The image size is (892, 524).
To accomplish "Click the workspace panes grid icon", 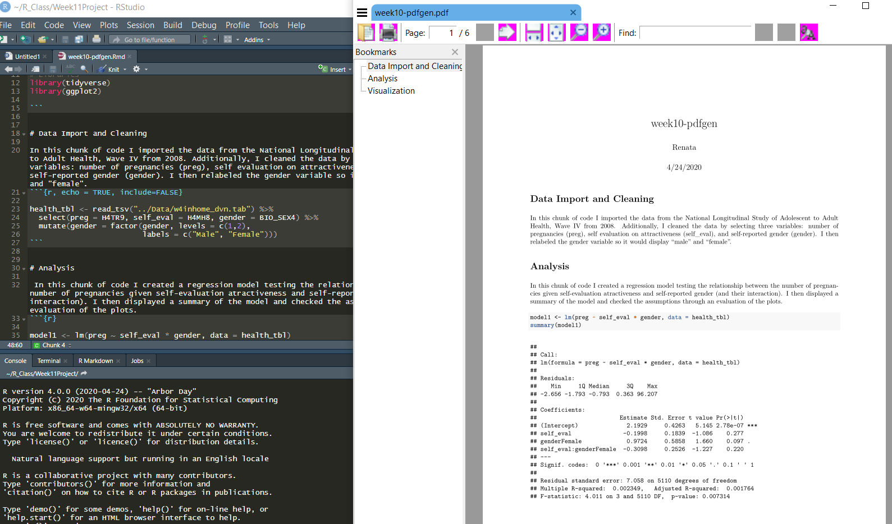I will pyautogui.click(x=228, y=39).
